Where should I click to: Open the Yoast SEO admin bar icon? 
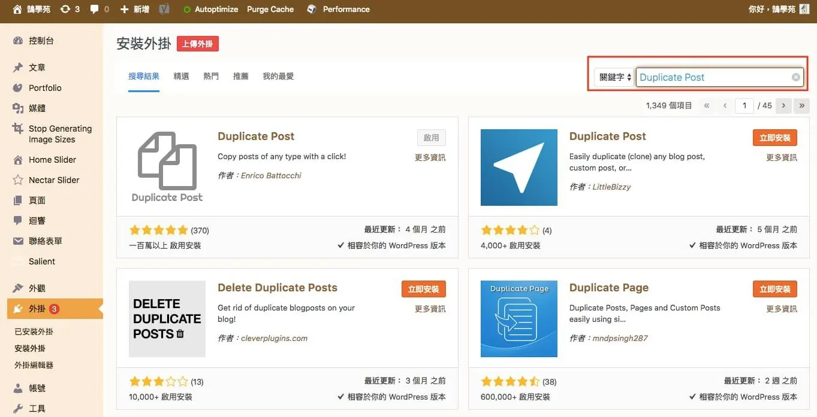tap(164, 9)
